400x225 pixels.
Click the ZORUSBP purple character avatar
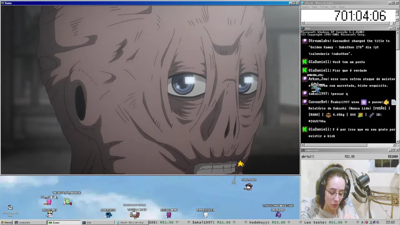pos(278,214)
